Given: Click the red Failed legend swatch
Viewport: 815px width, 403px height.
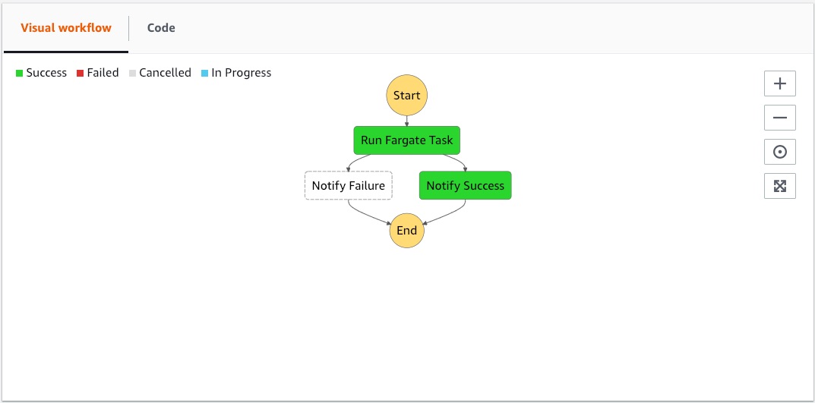Looking at the screenshot, I should pyautogui.click(x=80, y=74).
